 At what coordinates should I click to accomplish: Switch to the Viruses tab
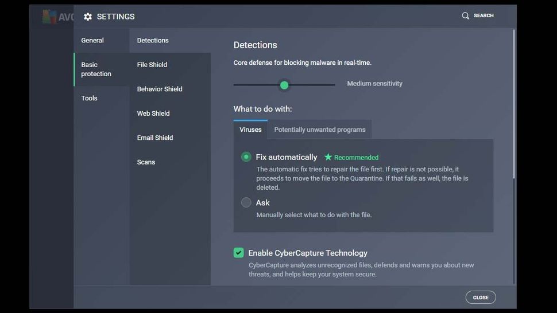click(250, 130)
